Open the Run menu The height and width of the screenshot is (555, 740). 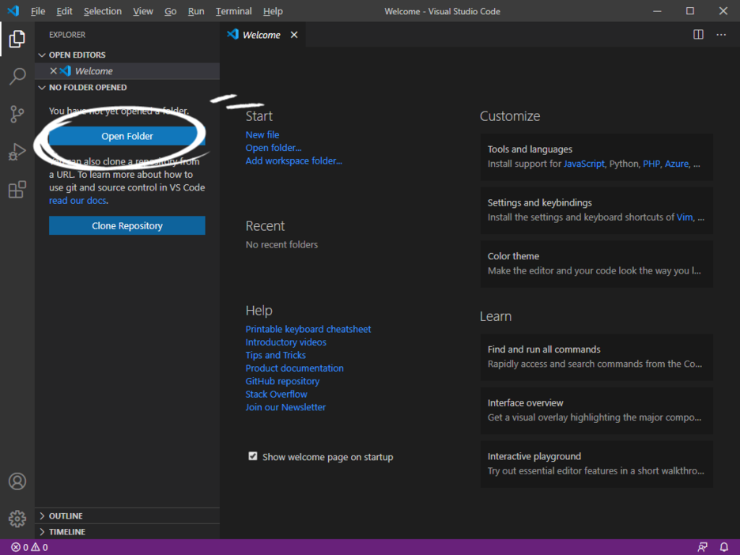(196, 11)
